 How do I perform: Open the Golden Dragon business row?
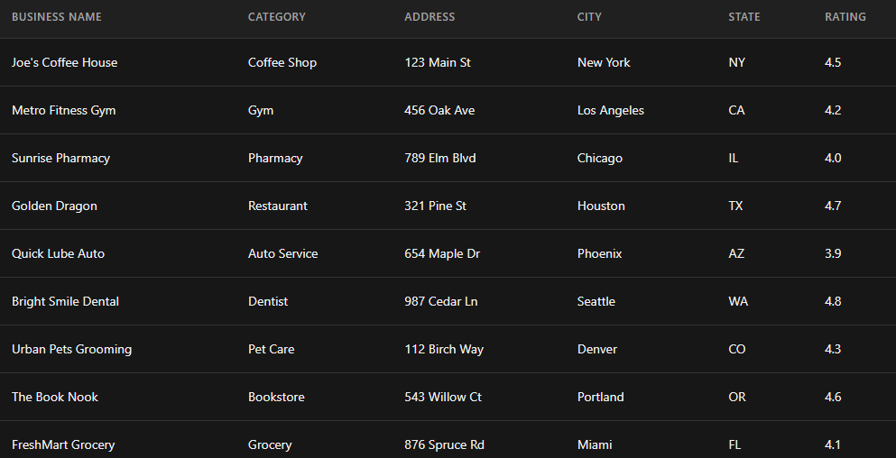tap(54, 206)
